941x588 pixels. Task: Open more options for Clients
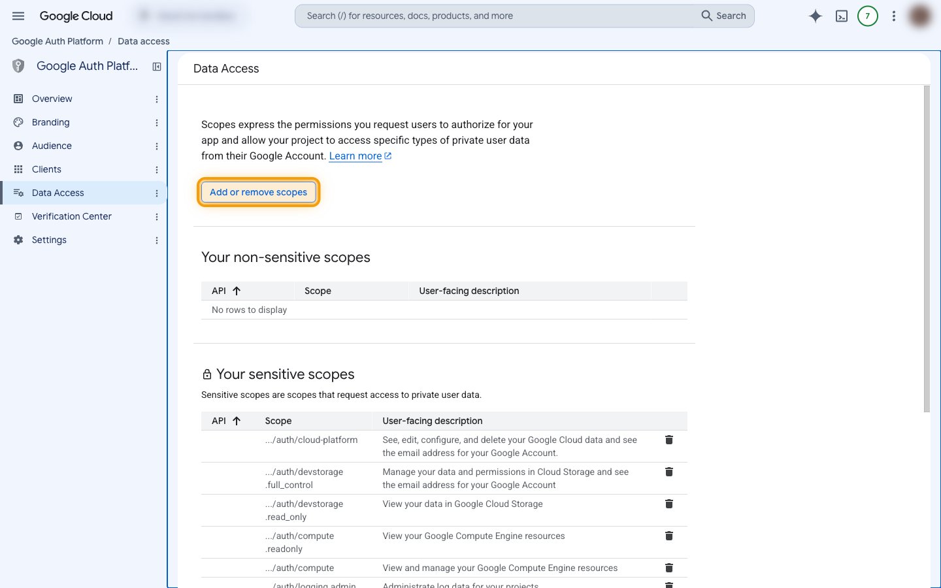coord(157,169)
